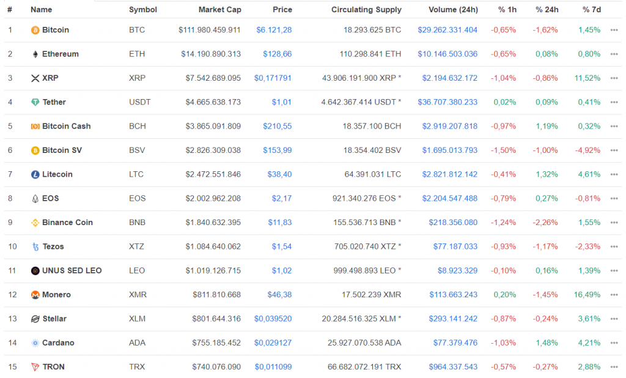
Task: Click UNUS SED LEO price value
Action: coord(282,270)
